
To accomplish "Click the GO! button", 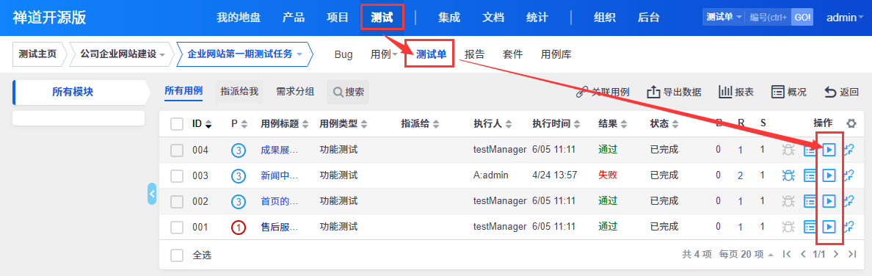I will pyautogui.click(x=802, y=18).
